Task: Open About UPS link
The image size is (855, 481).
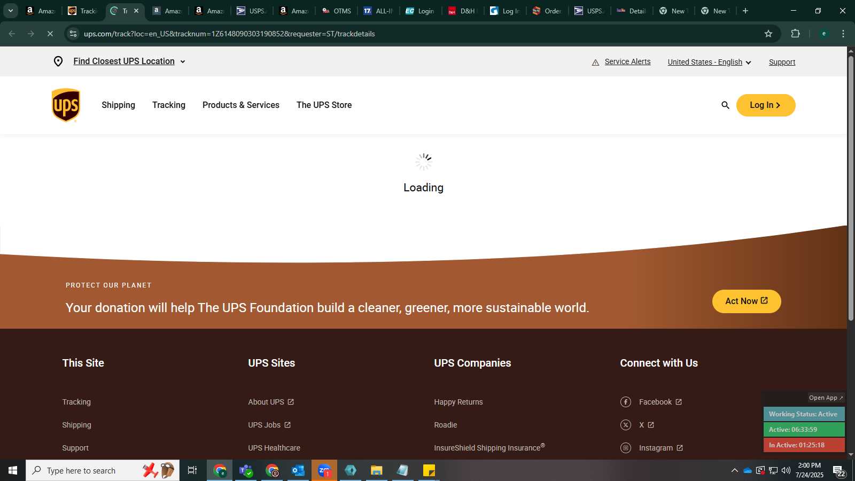Action: click(271, 402)
